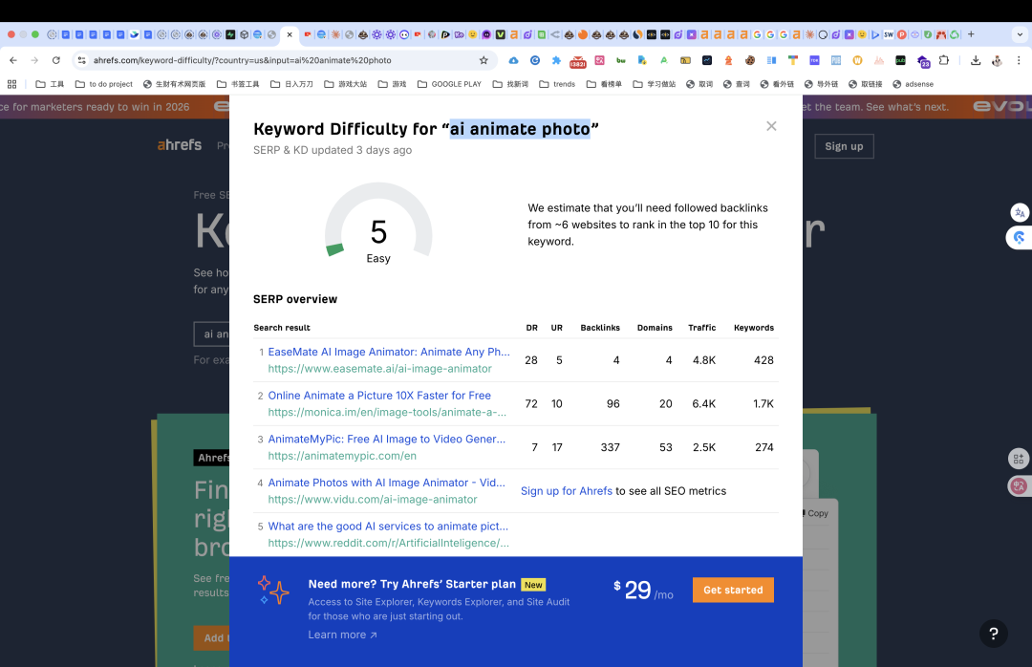Open the 取词 bookmark
The image size is (1032, 667).
pos(699,84)
